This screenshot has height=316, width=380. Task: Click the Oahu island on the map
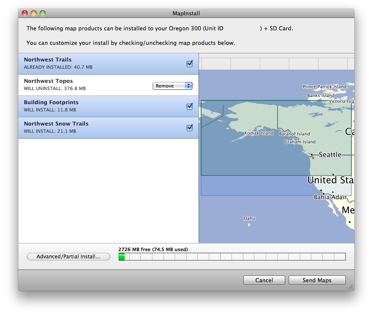(249, 224)
